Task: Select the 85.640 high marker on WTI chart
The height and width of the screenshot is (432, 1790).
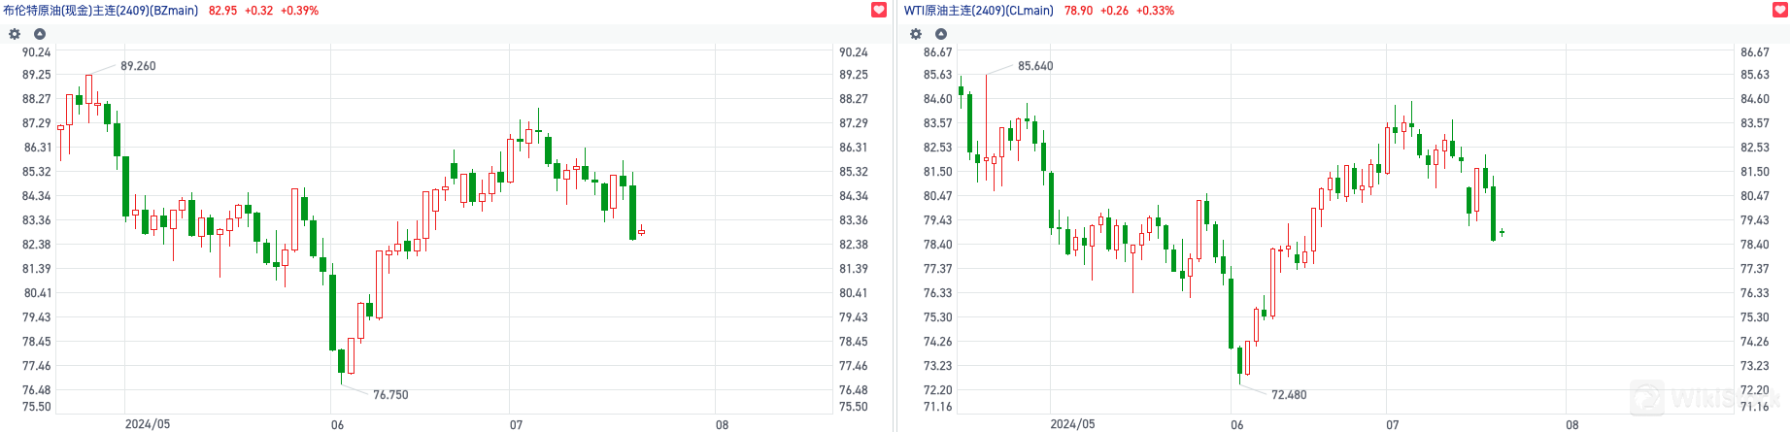Action: [x=1035, y=66]
